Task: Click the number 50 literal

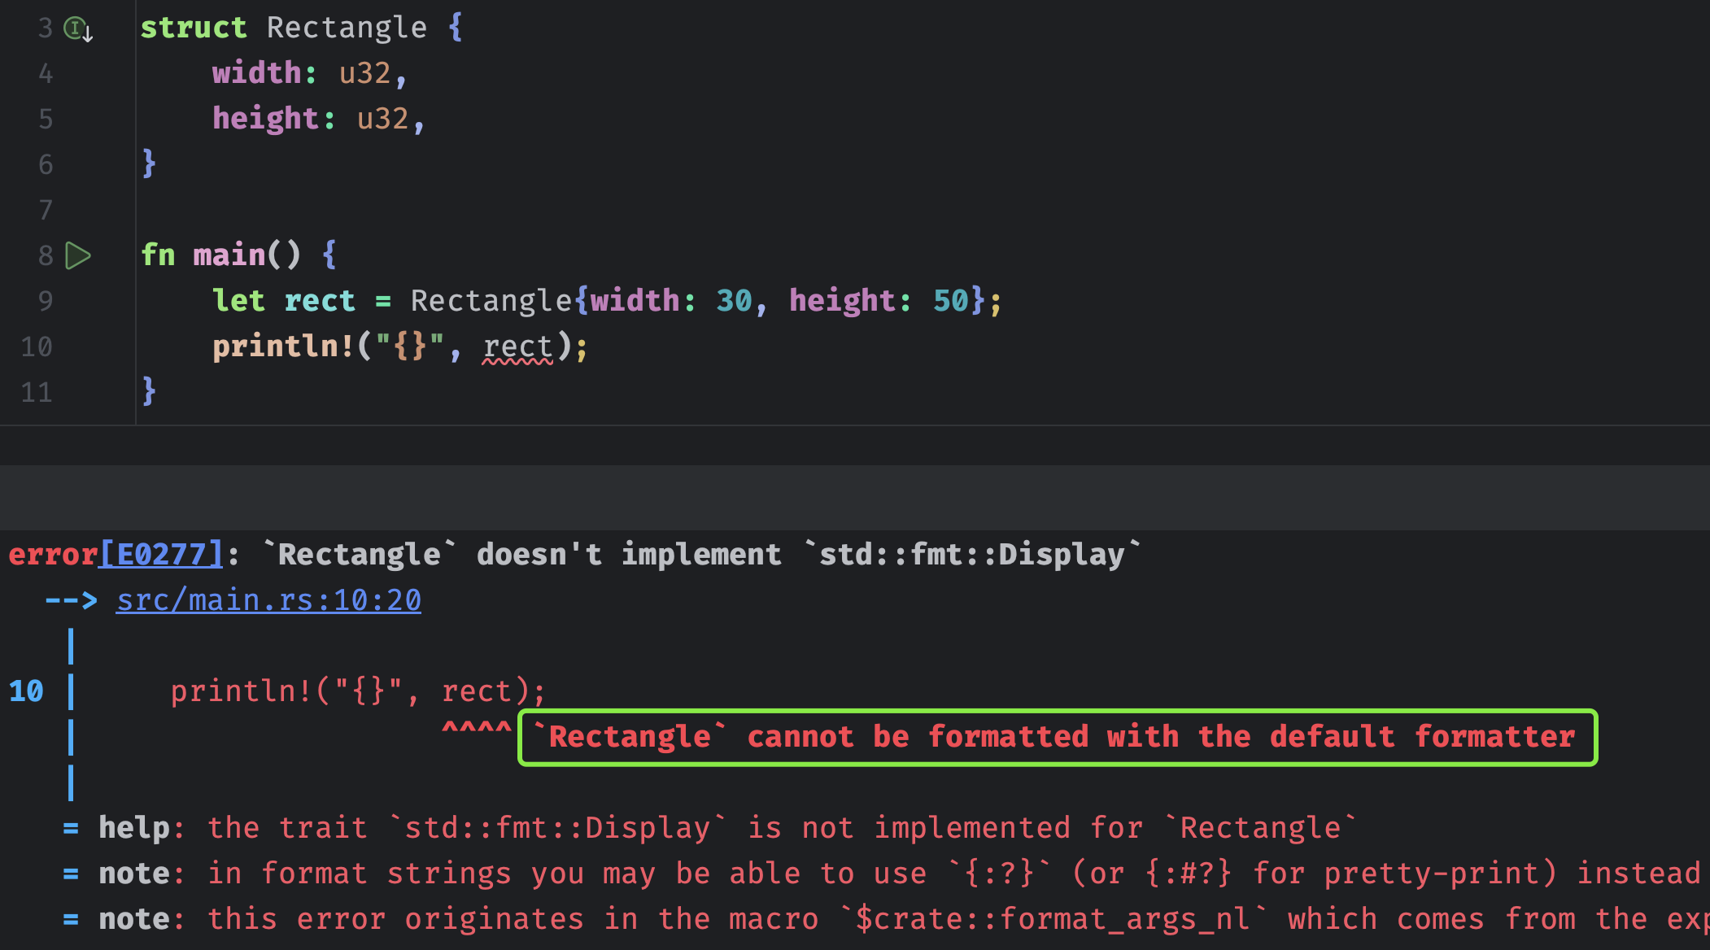Action: coord(951,301)
